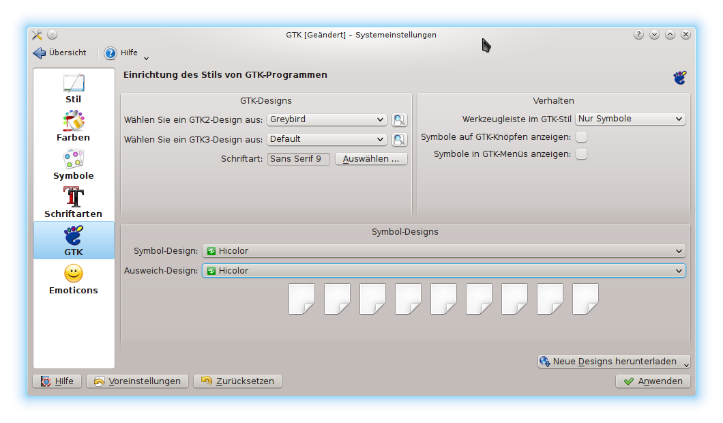The image size is (723, 423).
Task: Click the middle fifth icon preview thumbnail
Action: (x=443, y=299)
